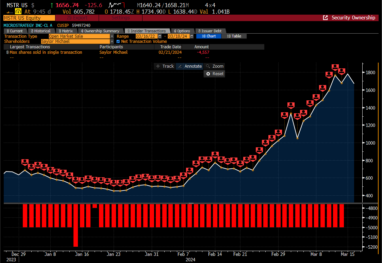Image resolution: width=382 pixels, height=263 pixels.
Task: Open the Options tab
Action: (x=182, y=31)
